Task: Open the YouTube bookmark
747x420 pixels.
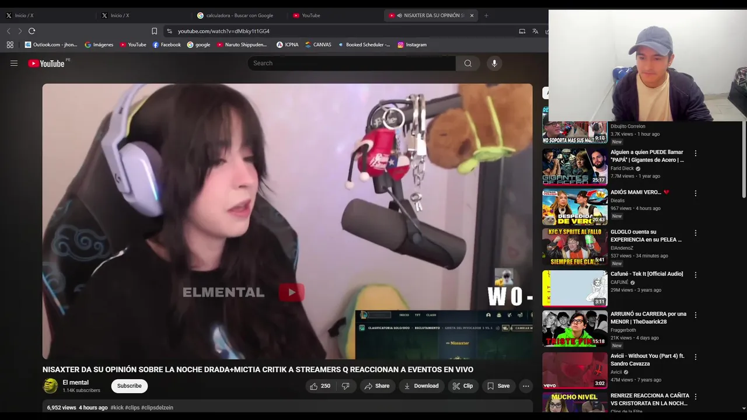Action: tap(133, 44)
